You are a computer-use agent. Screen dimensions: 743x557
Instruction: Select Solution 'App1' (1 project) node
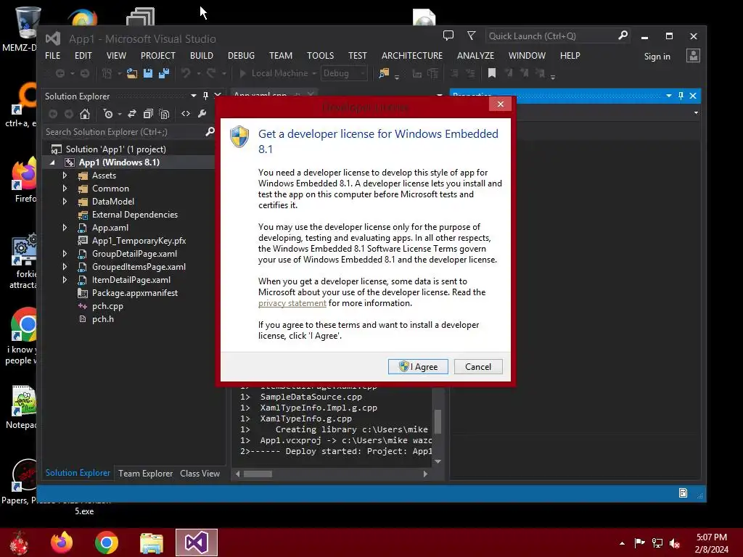pyautogui.click(x=115, y=149)
